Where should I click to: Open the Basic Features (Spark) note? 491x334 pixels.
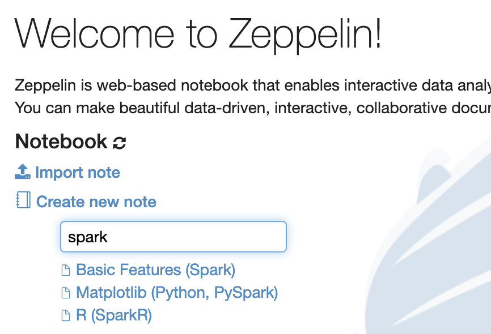(x=155, y=270)
